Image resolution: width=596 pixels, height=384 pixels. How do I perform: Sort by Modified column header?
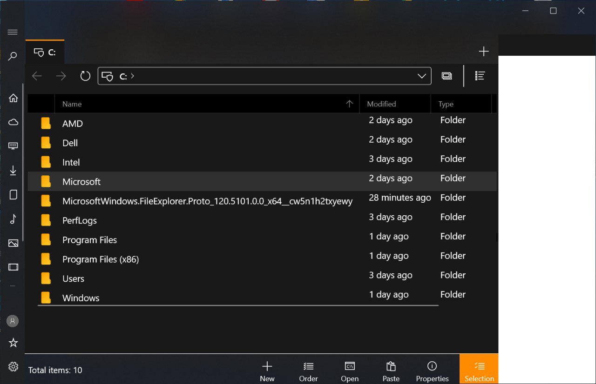click(x=395, y=104)
